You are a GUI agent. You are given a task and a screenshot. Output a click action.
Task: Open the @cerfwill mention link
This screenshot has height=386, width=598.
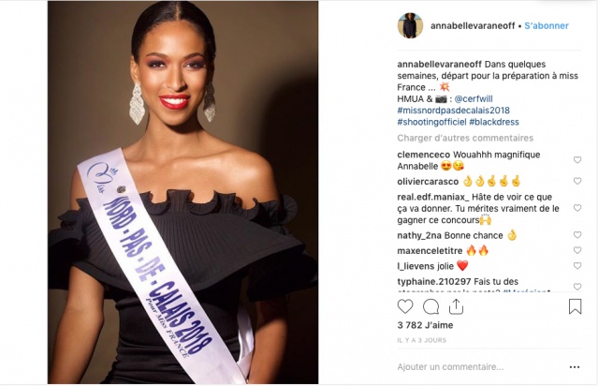[x=474, y=99]
